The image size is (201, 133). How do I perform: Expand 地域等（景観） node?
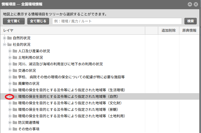(10, 109)
